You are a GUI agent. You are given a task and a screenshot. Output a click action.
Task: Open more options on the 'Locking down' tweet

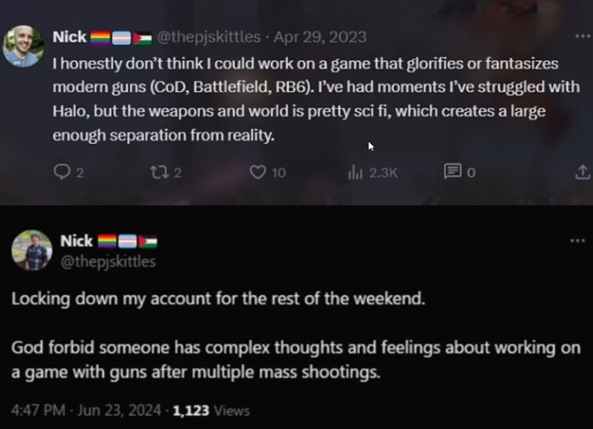coord(577,241)
